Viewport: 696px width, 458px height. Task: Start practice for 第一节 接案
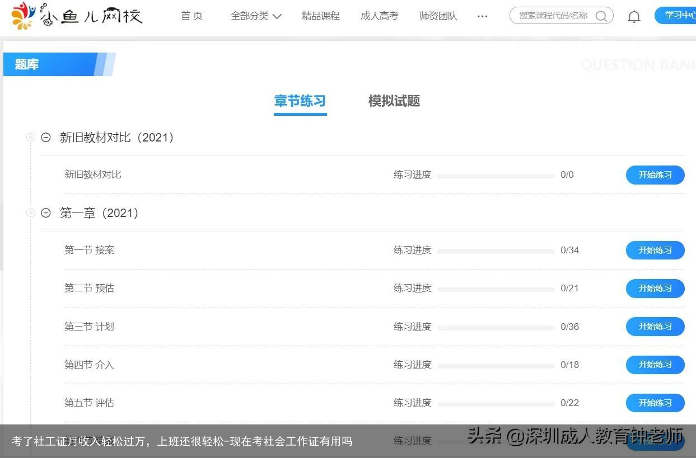click(x=655, y=250)
